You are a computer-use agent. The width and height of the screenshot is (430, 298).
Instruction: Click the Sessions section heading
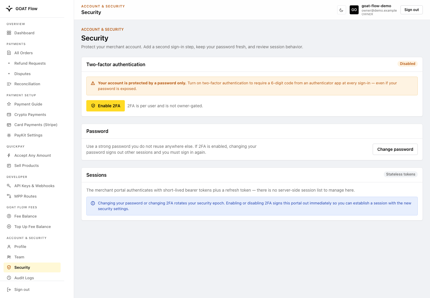tap(96, 175)
